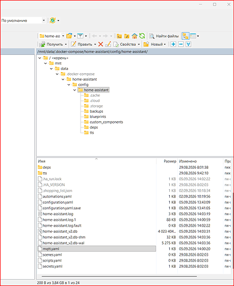Viewport: 234px width, 286px height.
Task: Click the rename pencil icon
Action: pos(108,44)
